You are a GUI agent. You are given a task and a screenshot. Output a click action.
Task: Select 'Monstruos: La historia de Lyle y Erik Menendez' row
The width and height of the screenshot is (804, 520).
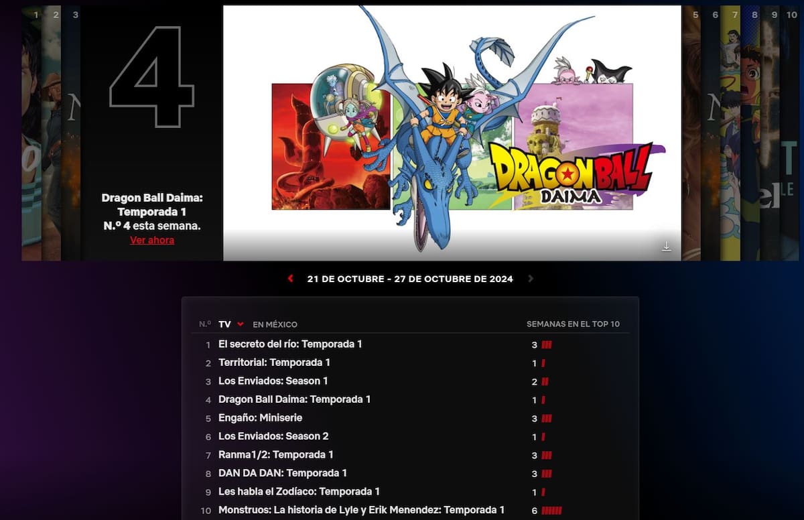click(x=410, y=510)
